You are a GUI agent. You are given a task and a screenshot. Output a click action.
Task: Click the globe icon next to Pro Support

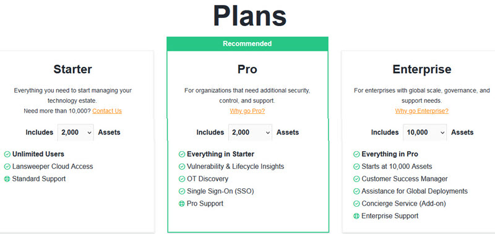182,204
